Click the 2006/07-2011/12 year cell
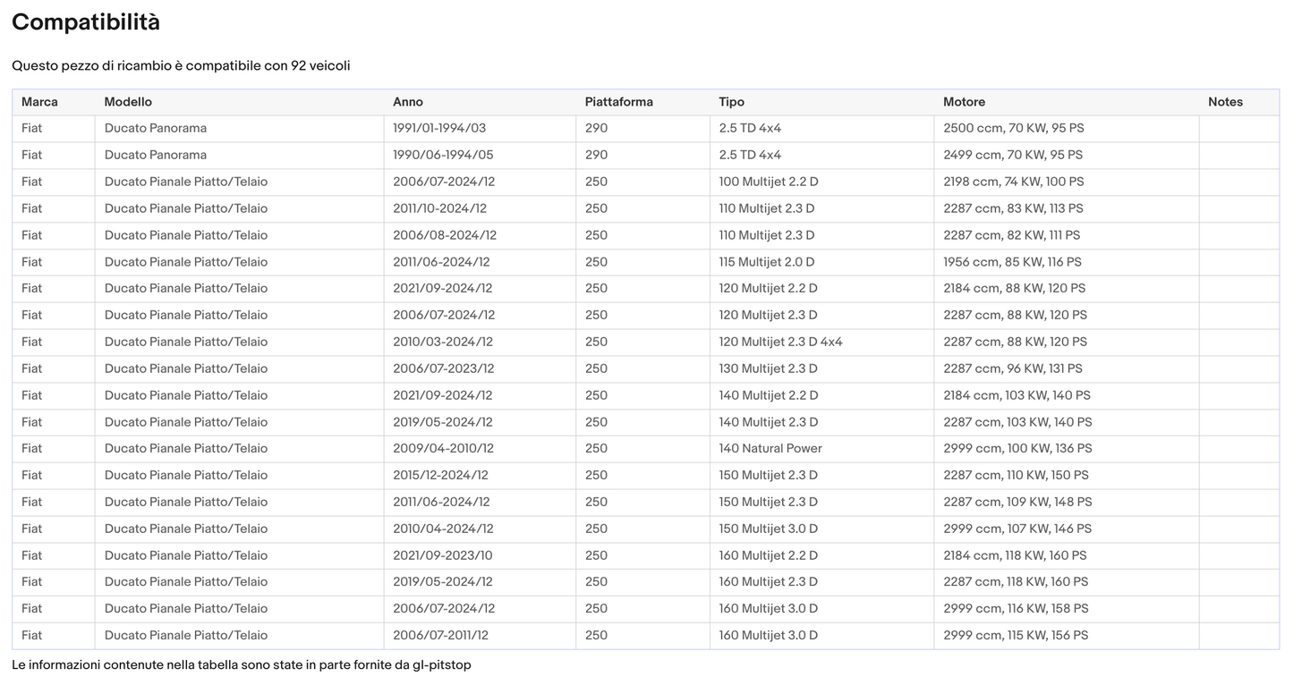The width and height of the screenshot is (1293, 685). tap(440, 635)
